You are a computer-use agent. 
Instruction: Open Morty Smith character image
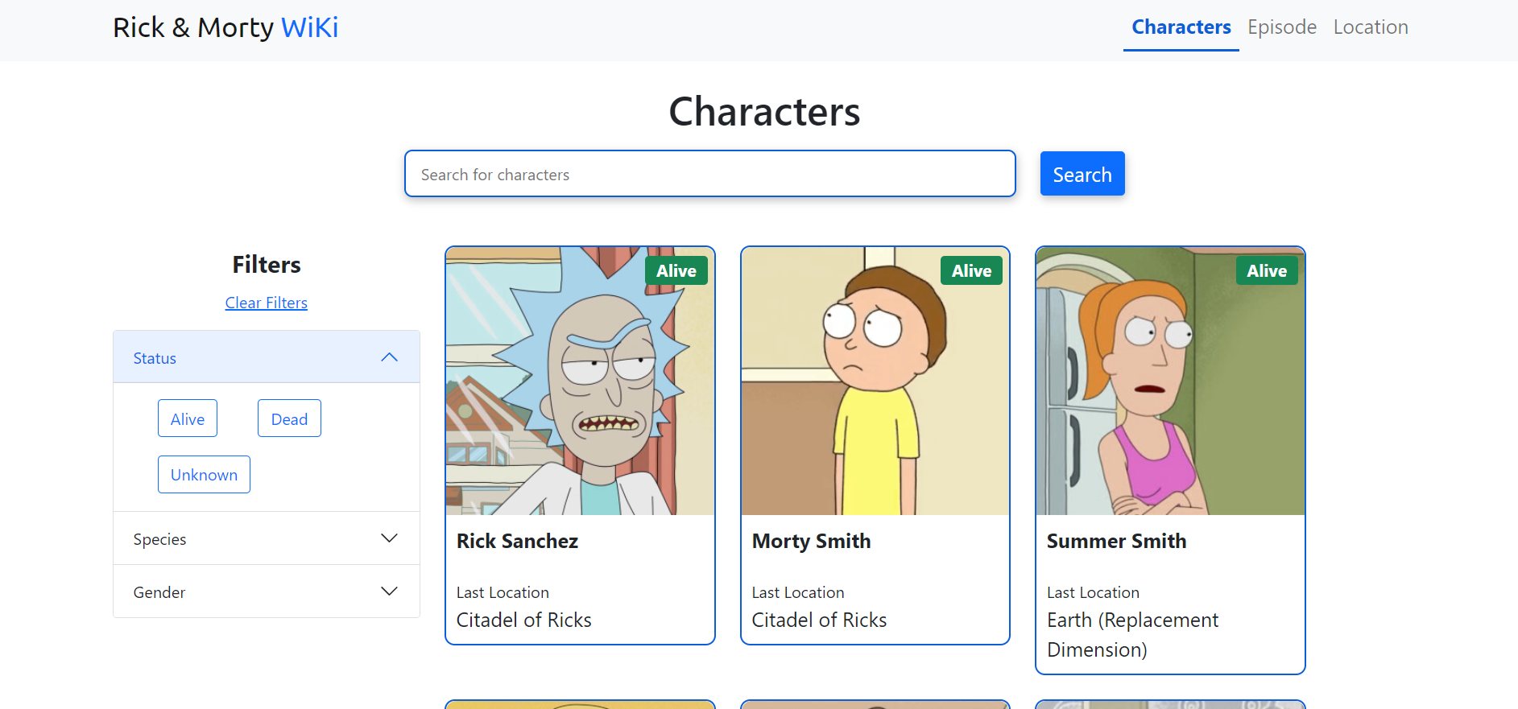tap(875, 381)
